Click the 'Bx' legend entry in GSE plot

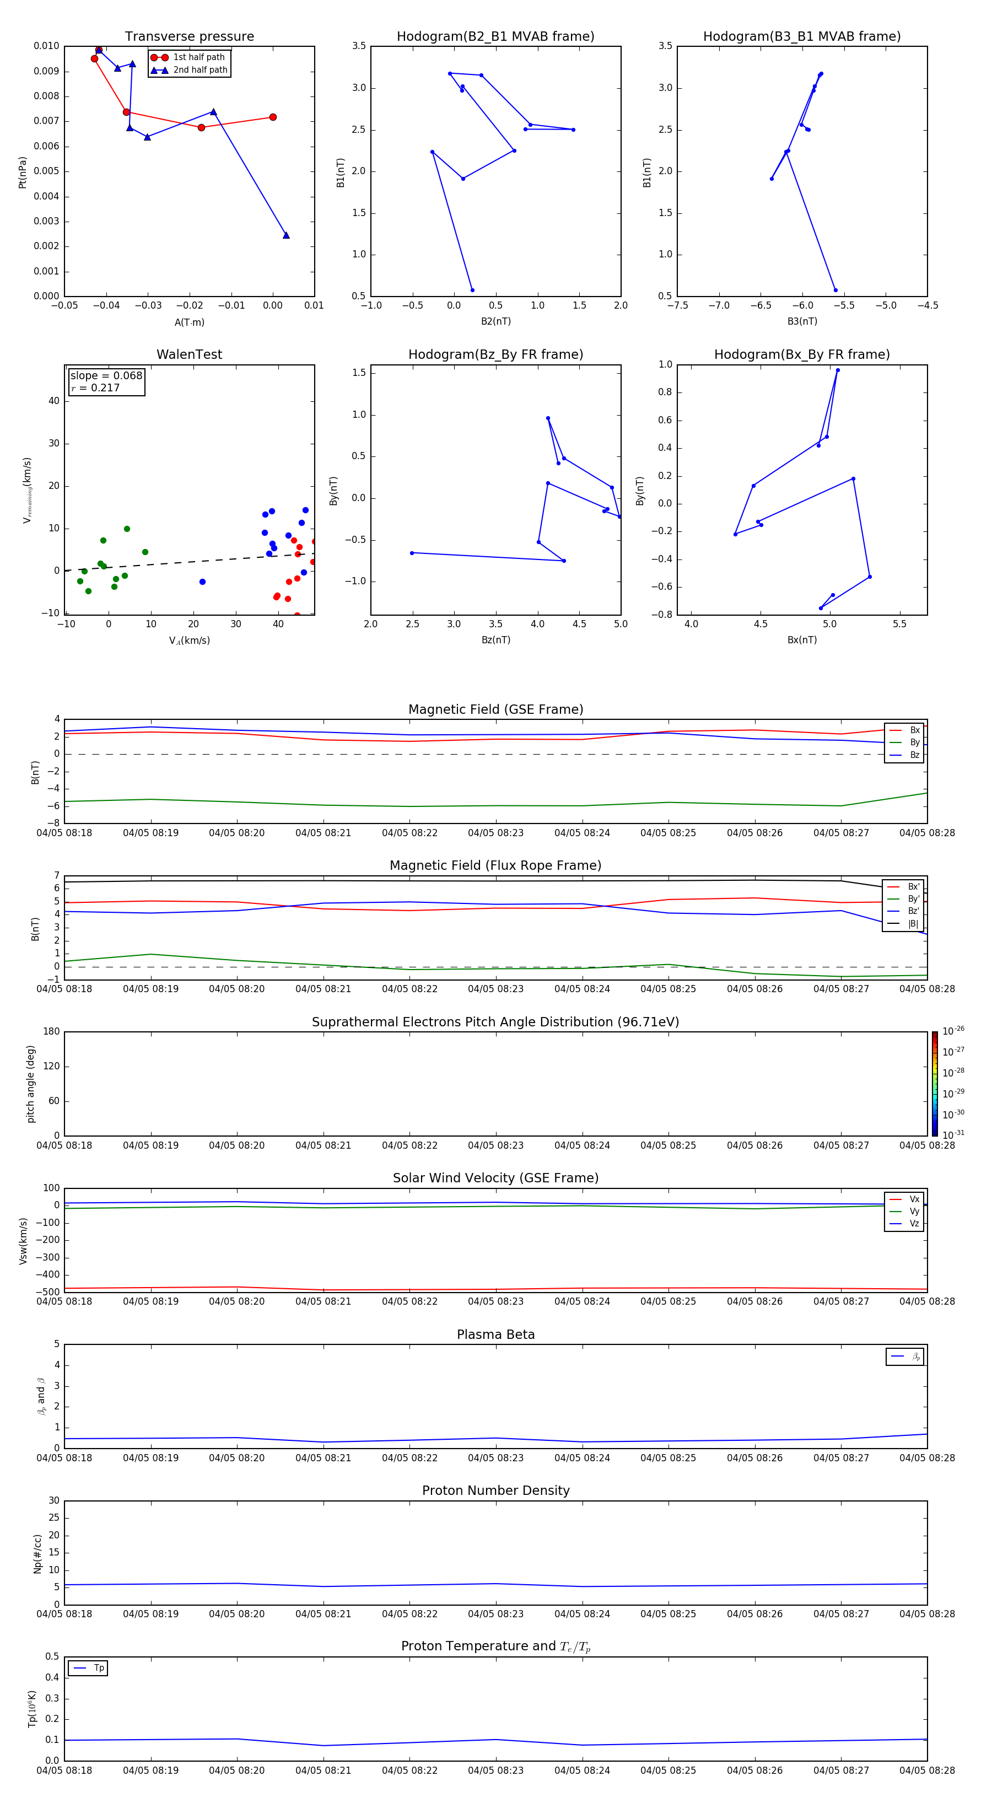904,730
